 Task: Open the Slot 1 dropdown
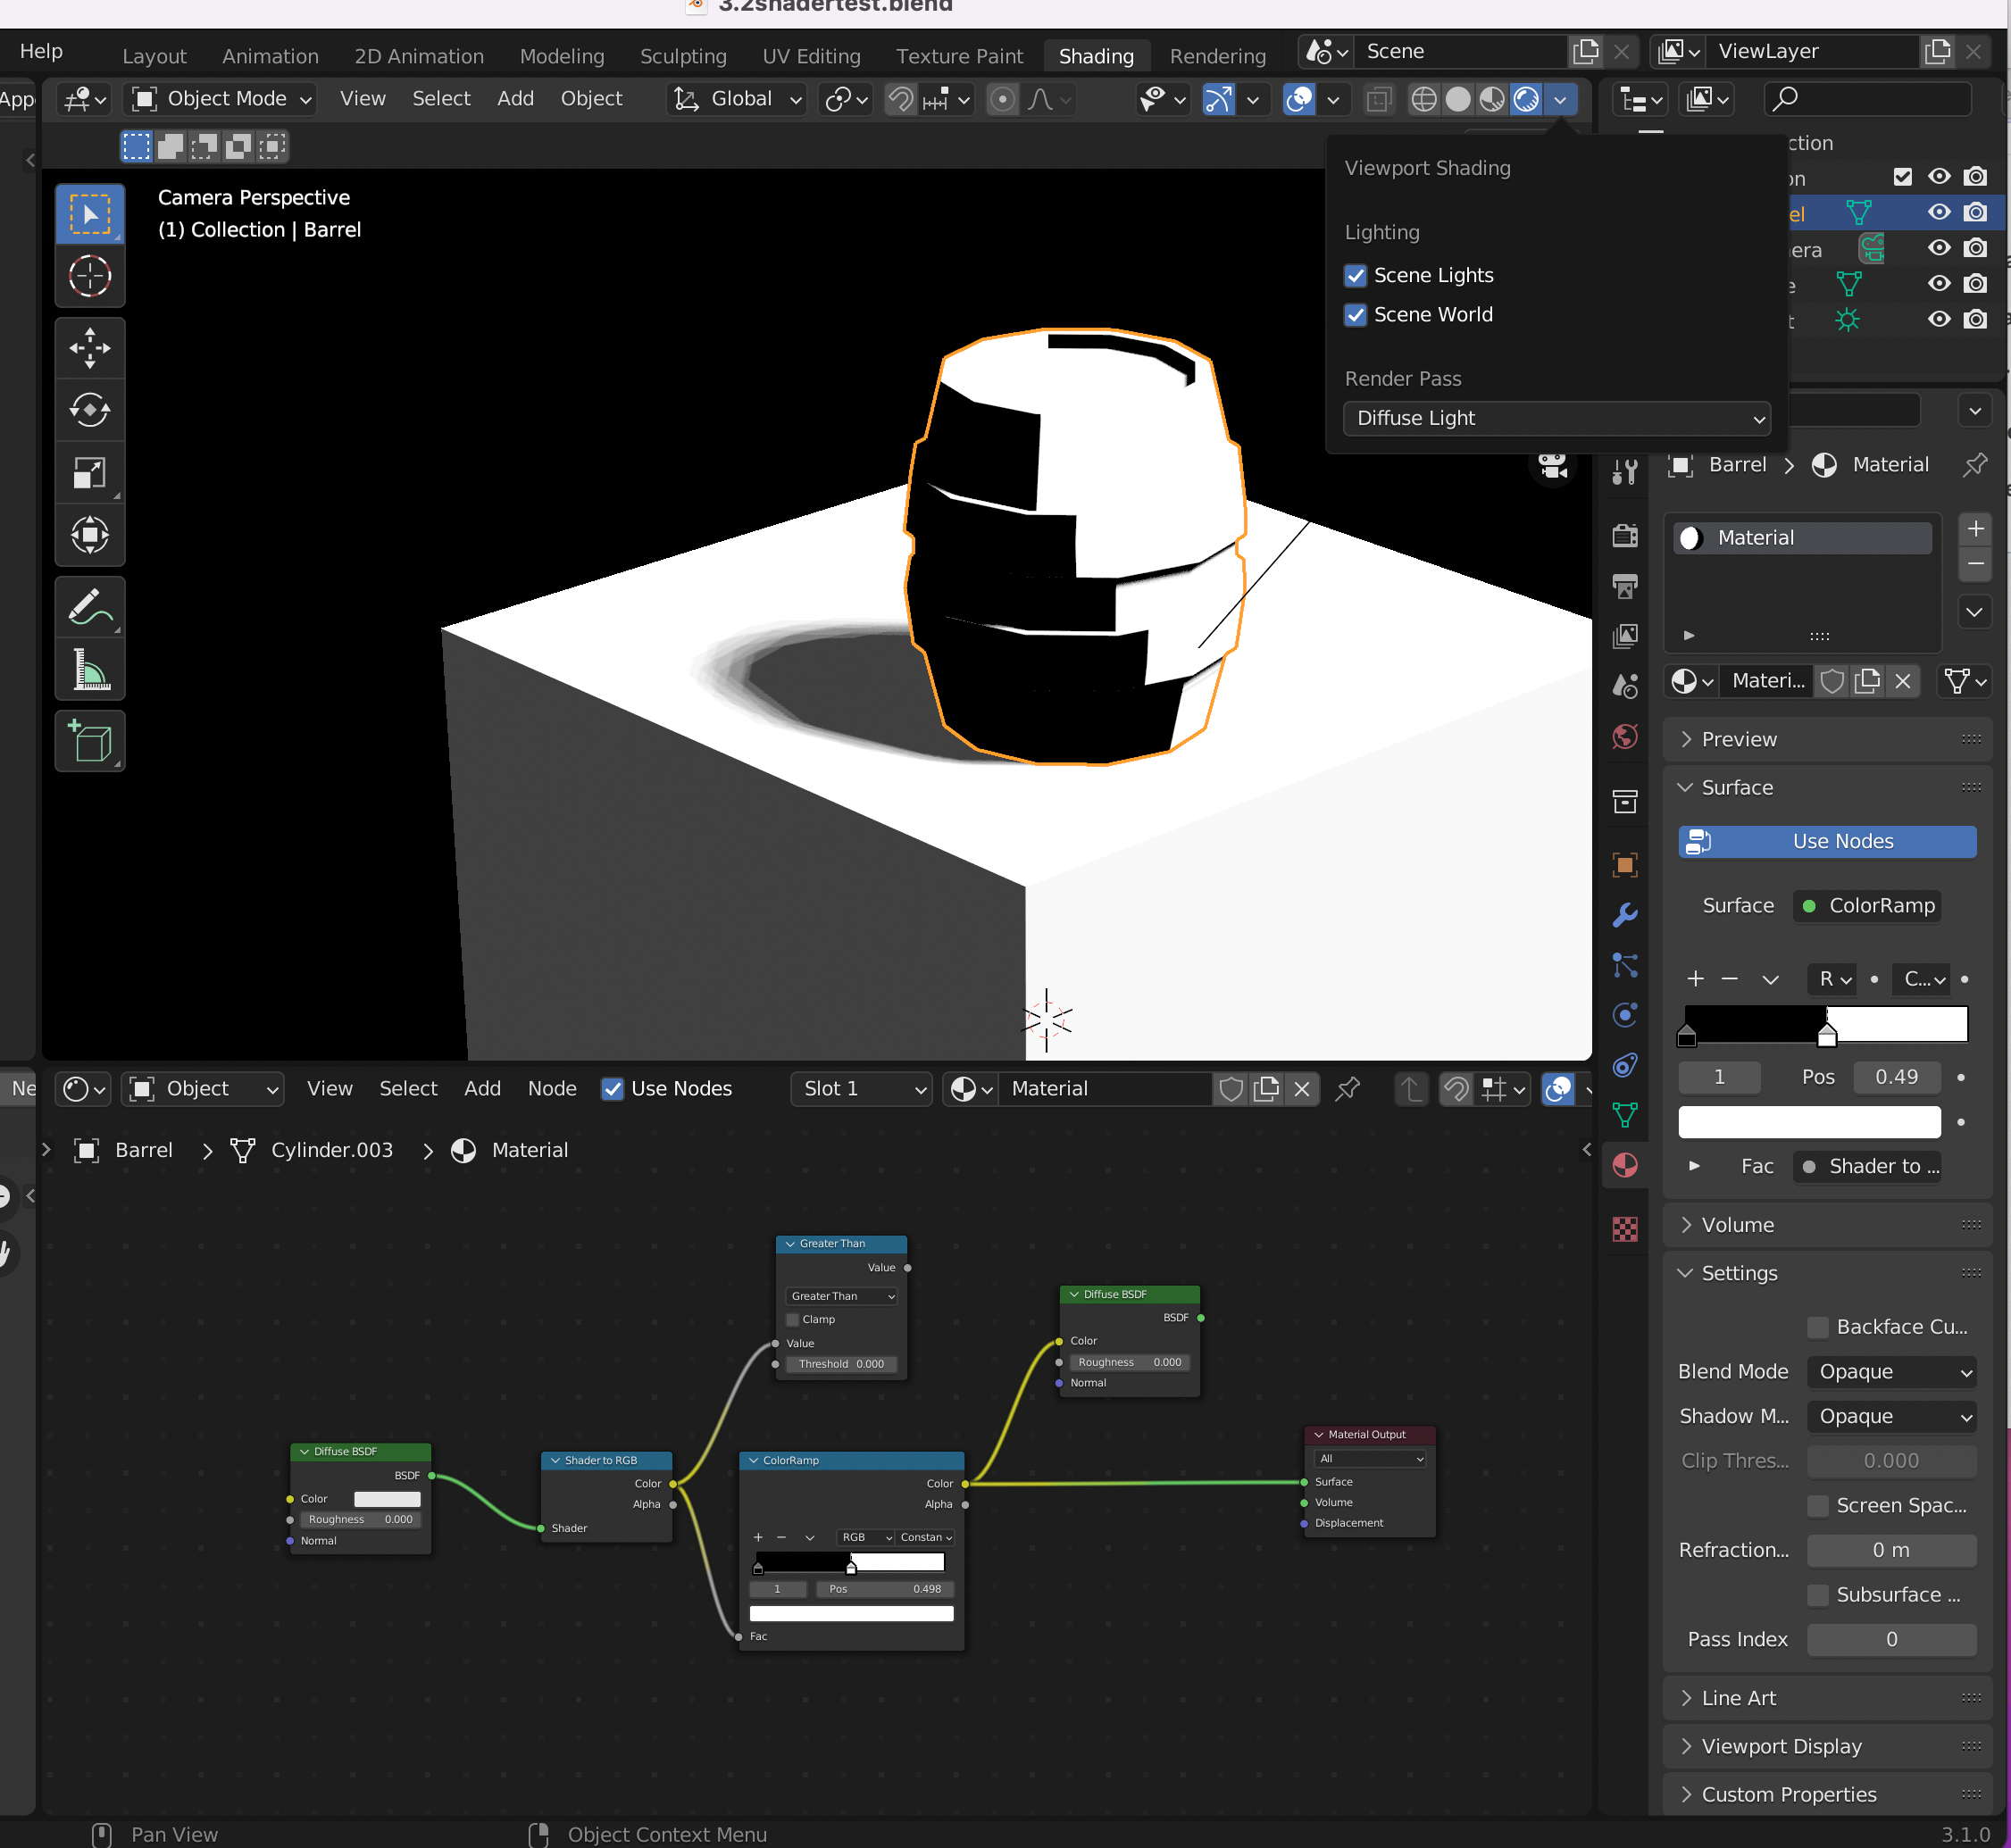pos(862,1089)
